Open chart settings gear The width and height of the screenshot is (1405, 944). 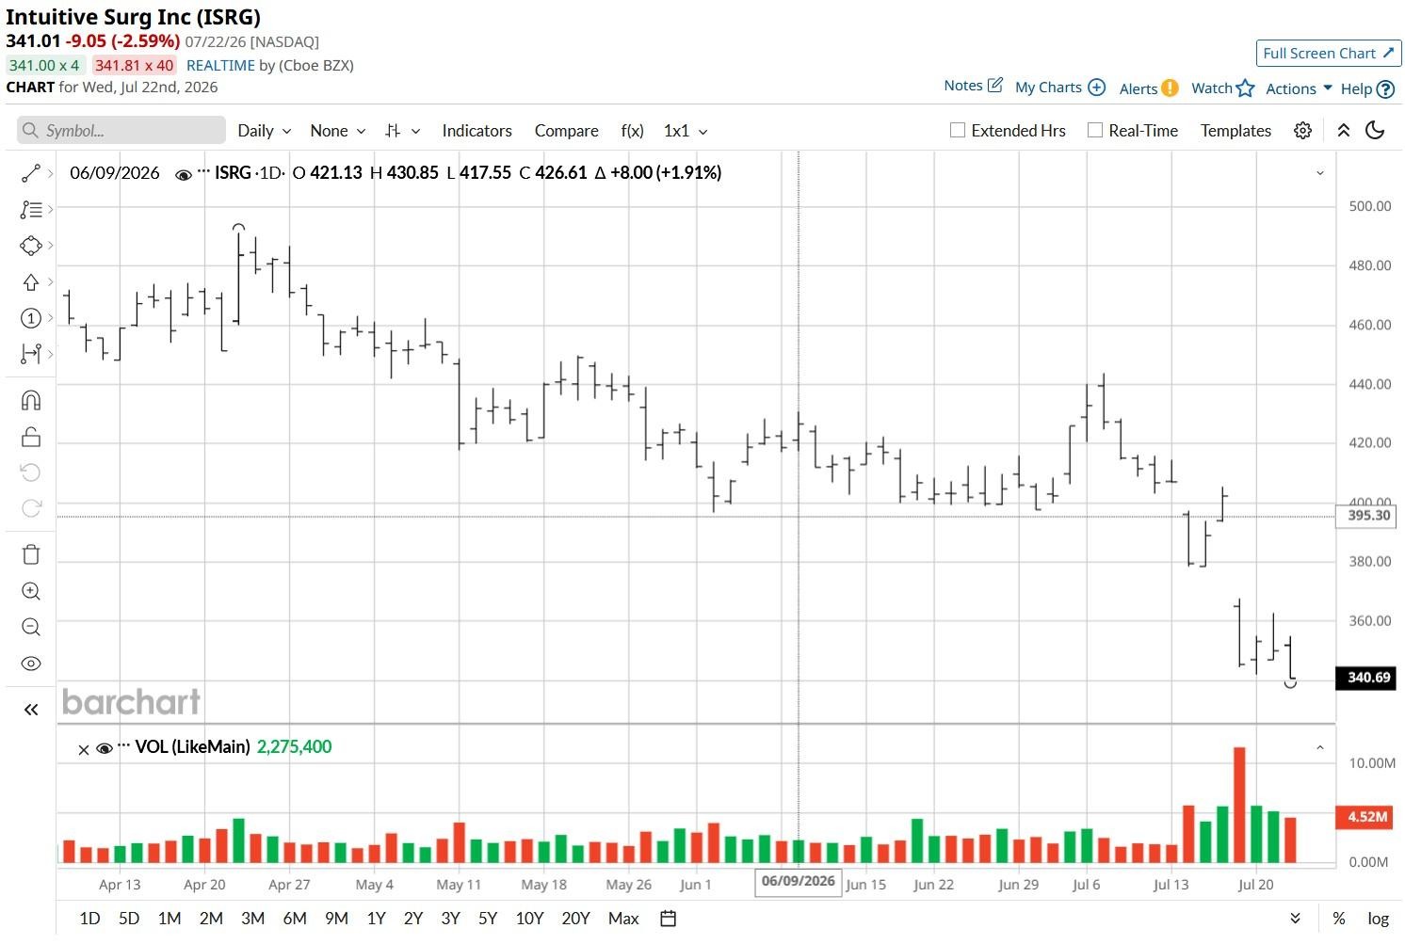(x=1302, y=131)
